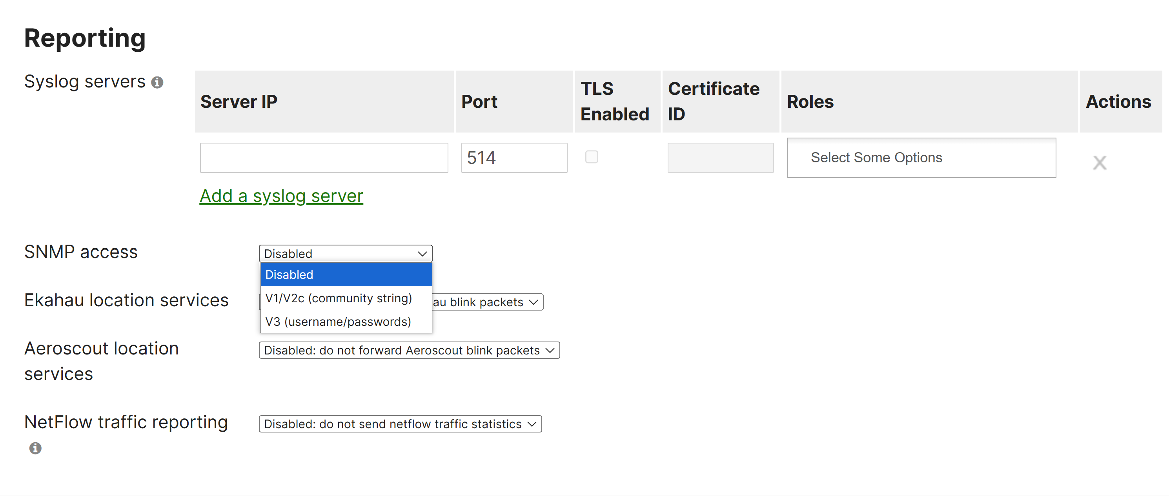Click the Port field showing 514
This screenshot has height=496, width=1169.
514,158
